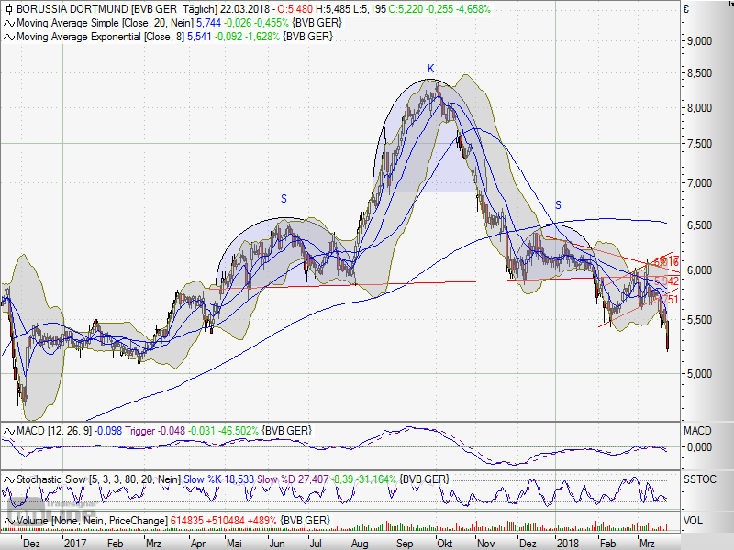Click the VOL axis title
Viewport: 734px width, 550px height.
pos(694,521)
